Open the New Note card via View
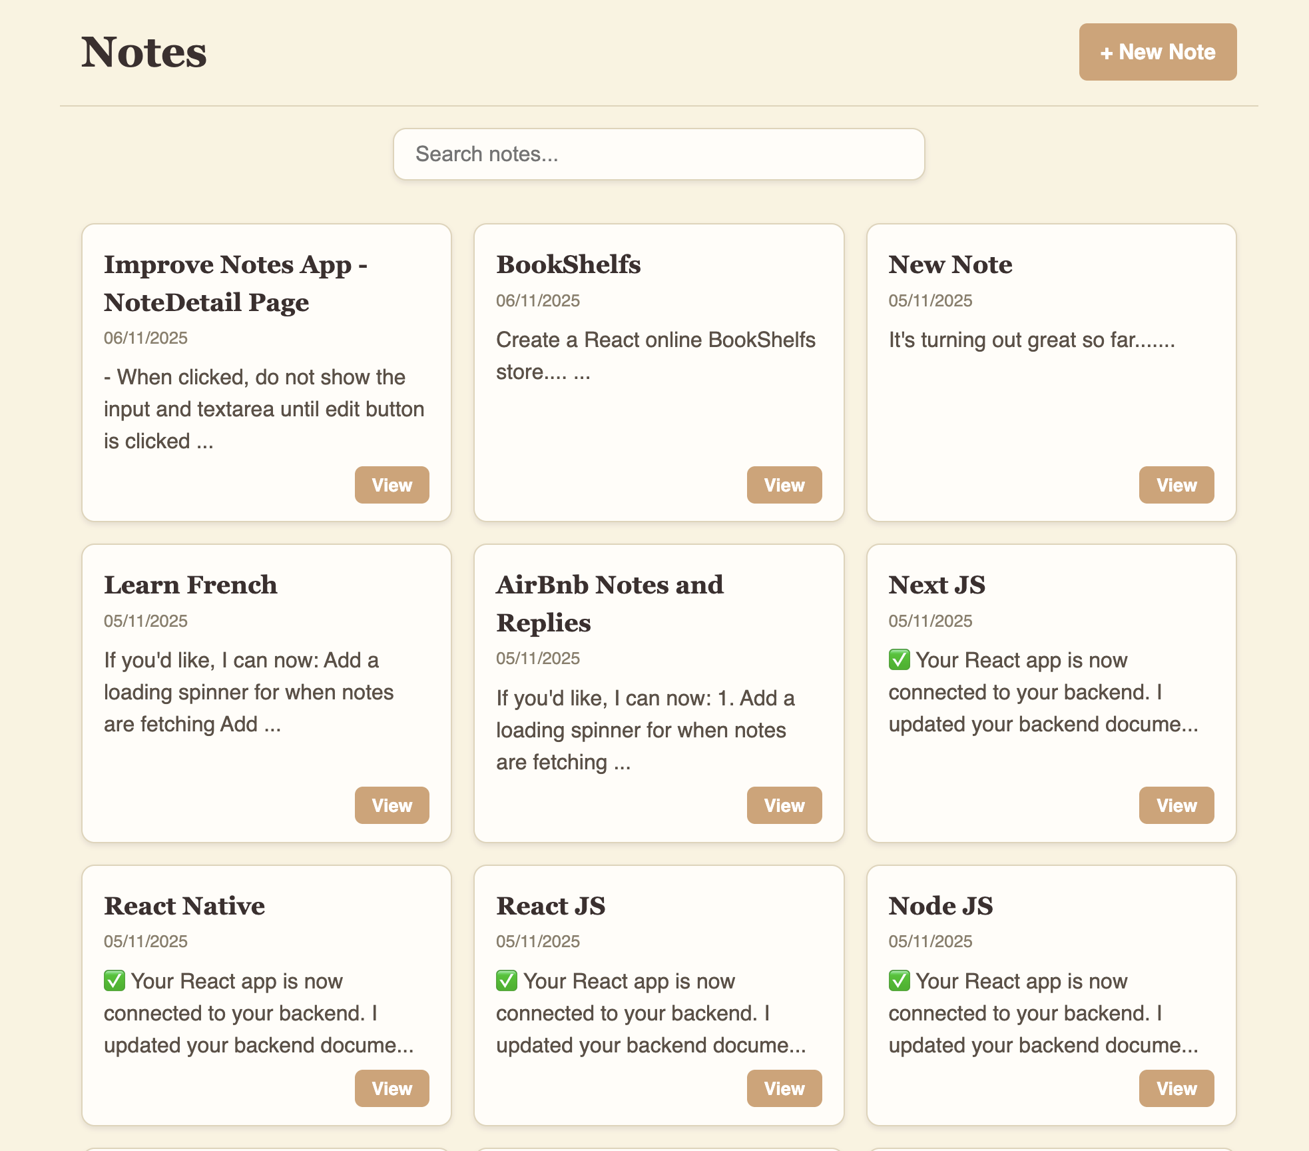This screenshot has width=1309, height=1151. pos(1176,485)
